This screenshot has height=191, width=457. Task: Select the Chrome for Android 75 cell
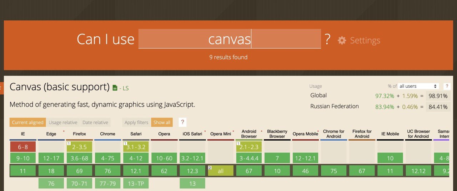point(333,171)
